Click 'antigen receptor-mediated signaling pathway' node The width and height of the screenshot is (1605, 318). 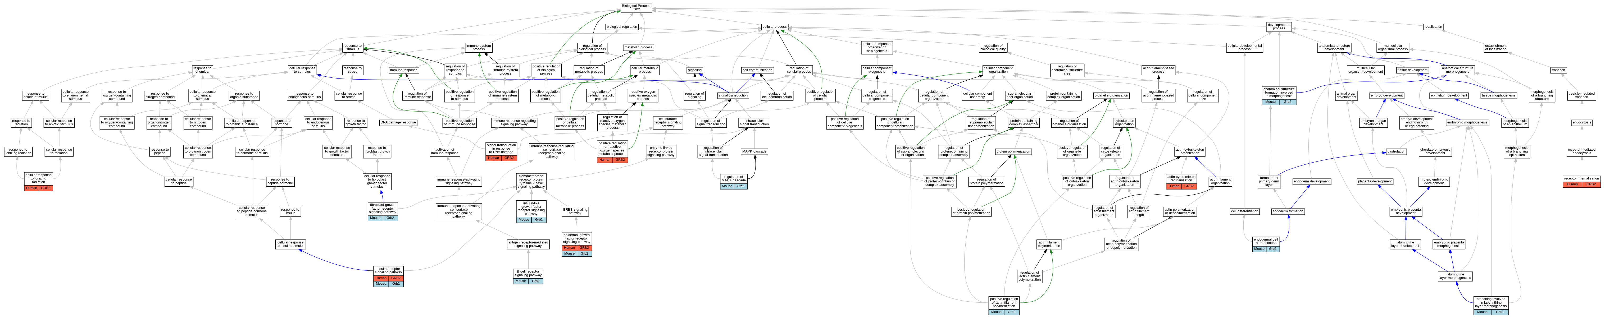tap(528, 244)
